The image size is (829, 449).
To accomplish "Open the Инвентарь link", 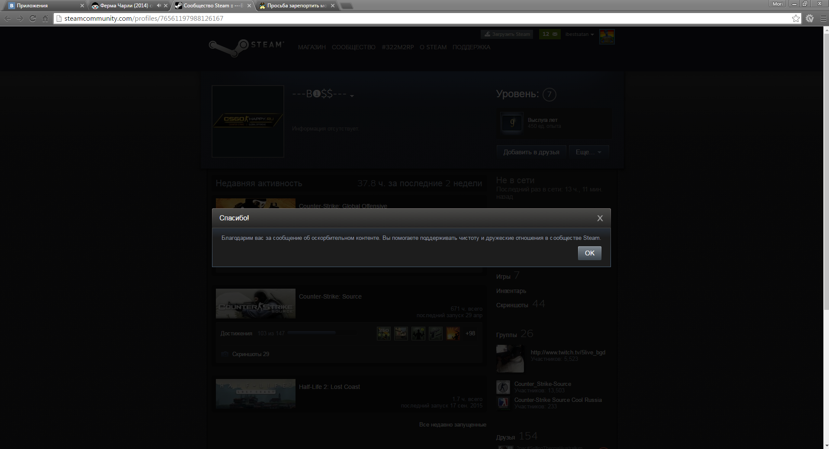I will click(x=511, y=291).
